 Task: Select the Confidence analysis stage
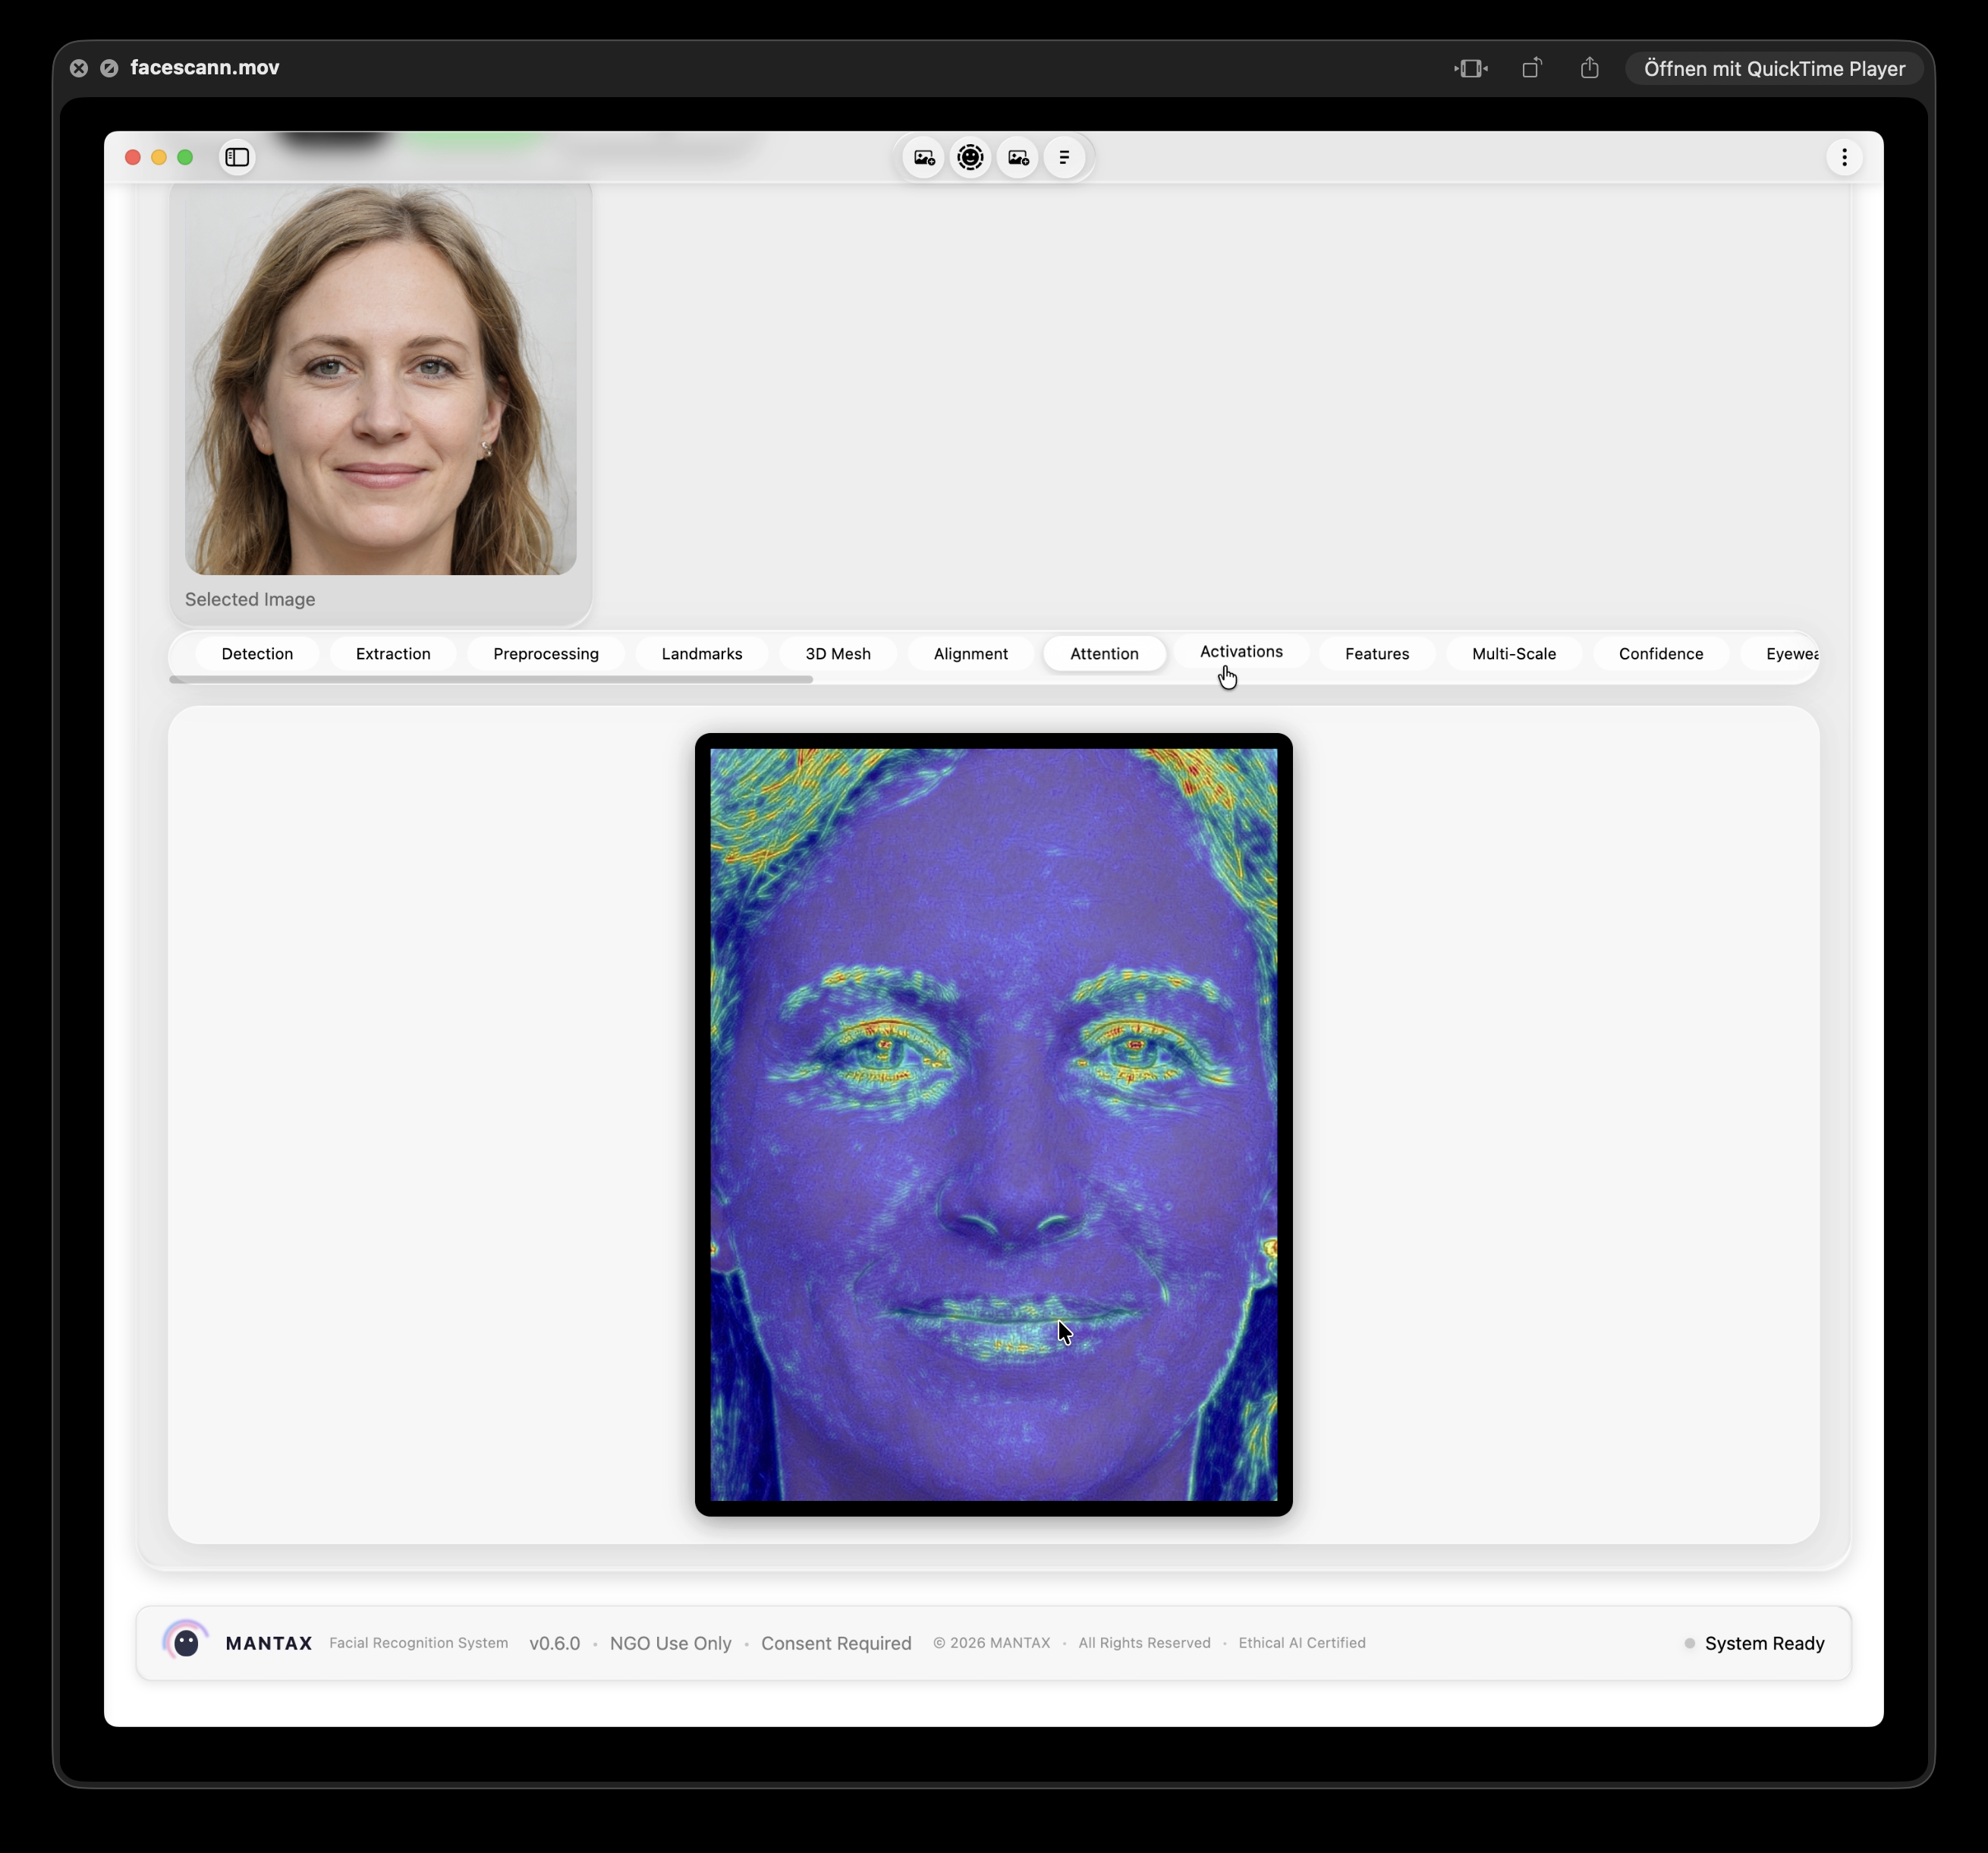pos(1660,653)
